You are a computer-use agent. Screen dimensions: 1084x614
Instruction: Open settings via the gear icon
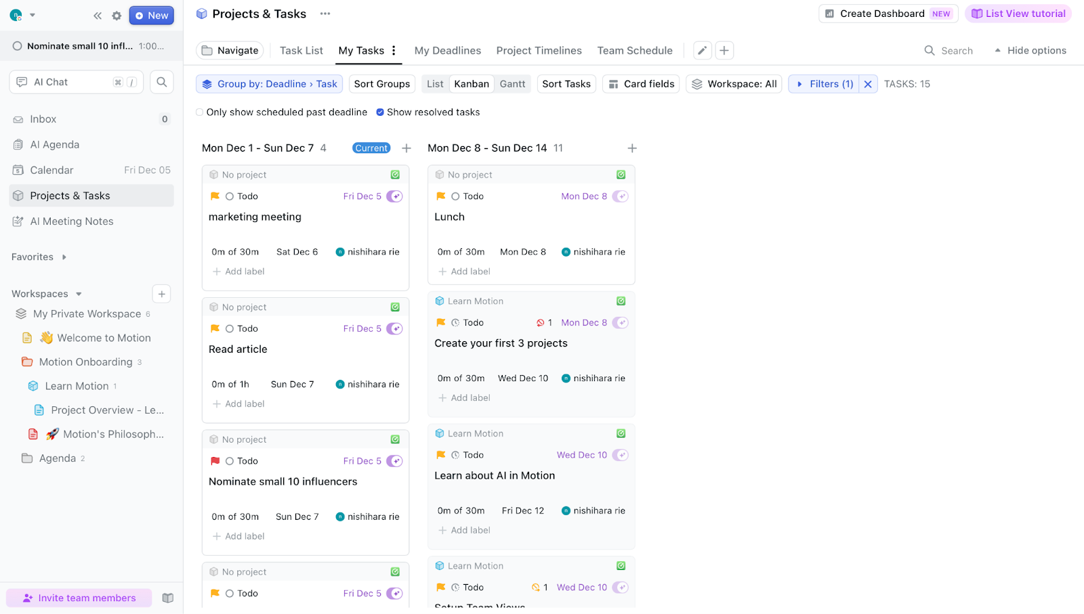point(117,16)
